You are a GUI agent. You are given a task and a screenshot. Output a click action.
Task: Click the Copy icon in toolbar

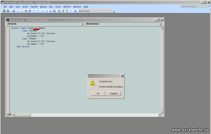[x=22, y=11]
